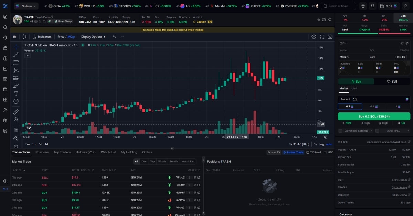The width and height of the screenshot is (413, 216).
Task: Select the emoji drawing tool
Action: click(x=16, y=101)
